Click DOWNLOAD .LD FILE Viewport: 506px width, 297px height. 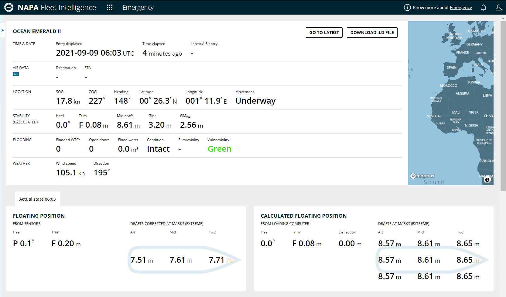coord(372,33)
